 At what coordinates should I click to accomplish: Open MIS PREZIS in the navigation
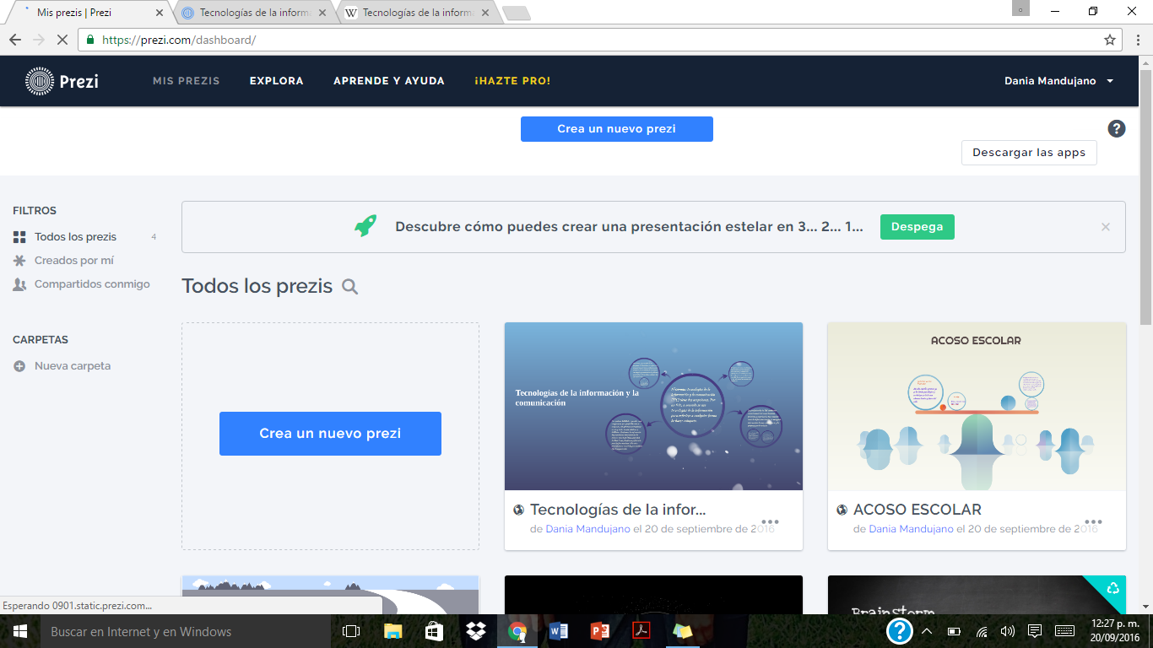[186, 81]
